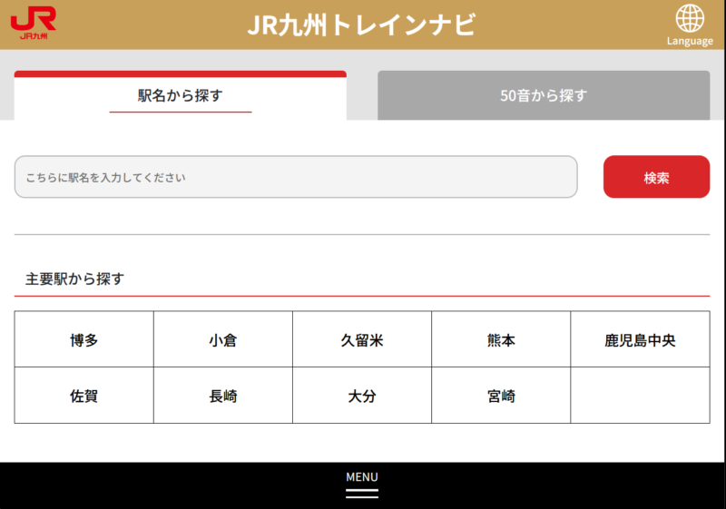The image size is (726, 509).
Task: Click the Language label text
Action: point(690,41)
